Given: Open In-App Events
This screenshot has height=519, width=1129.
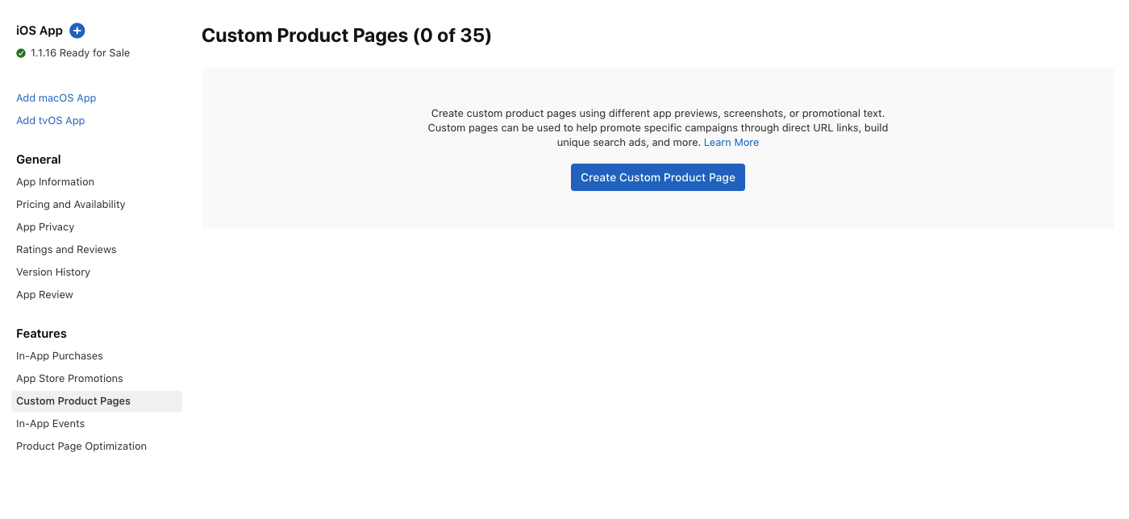Looking at the screenshot, I should point(50,424).
